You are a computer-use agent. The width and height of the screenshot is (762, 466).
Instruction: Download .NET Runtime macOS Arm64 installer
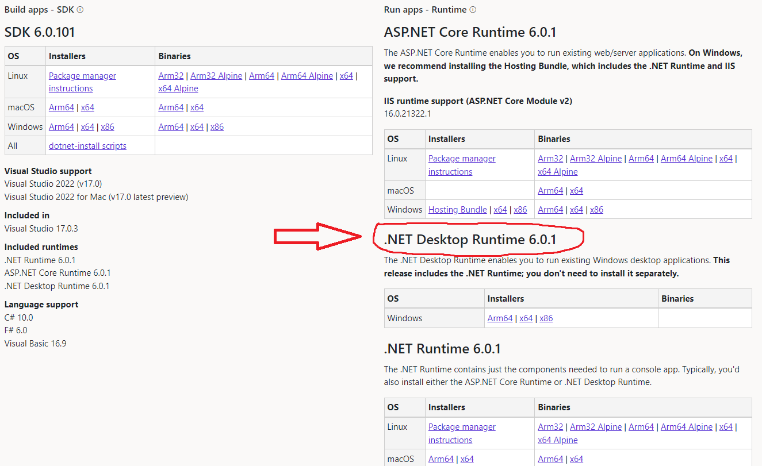click(x=441, y=459)
